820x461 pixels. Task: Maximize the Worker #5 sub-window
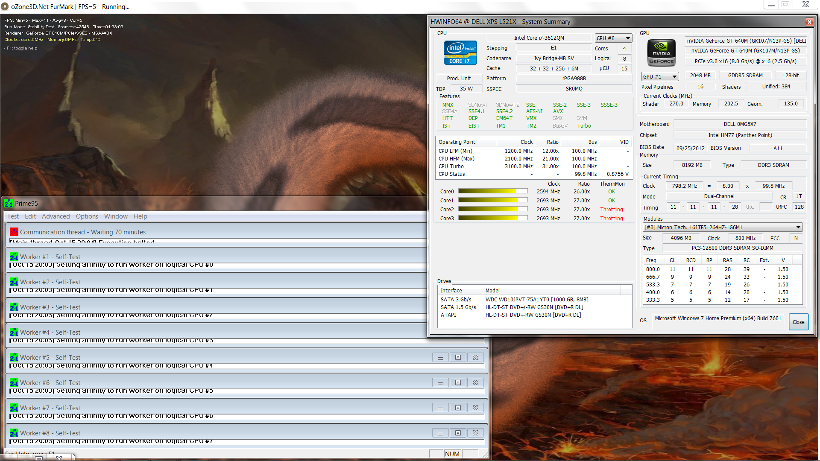coord(458,357)
